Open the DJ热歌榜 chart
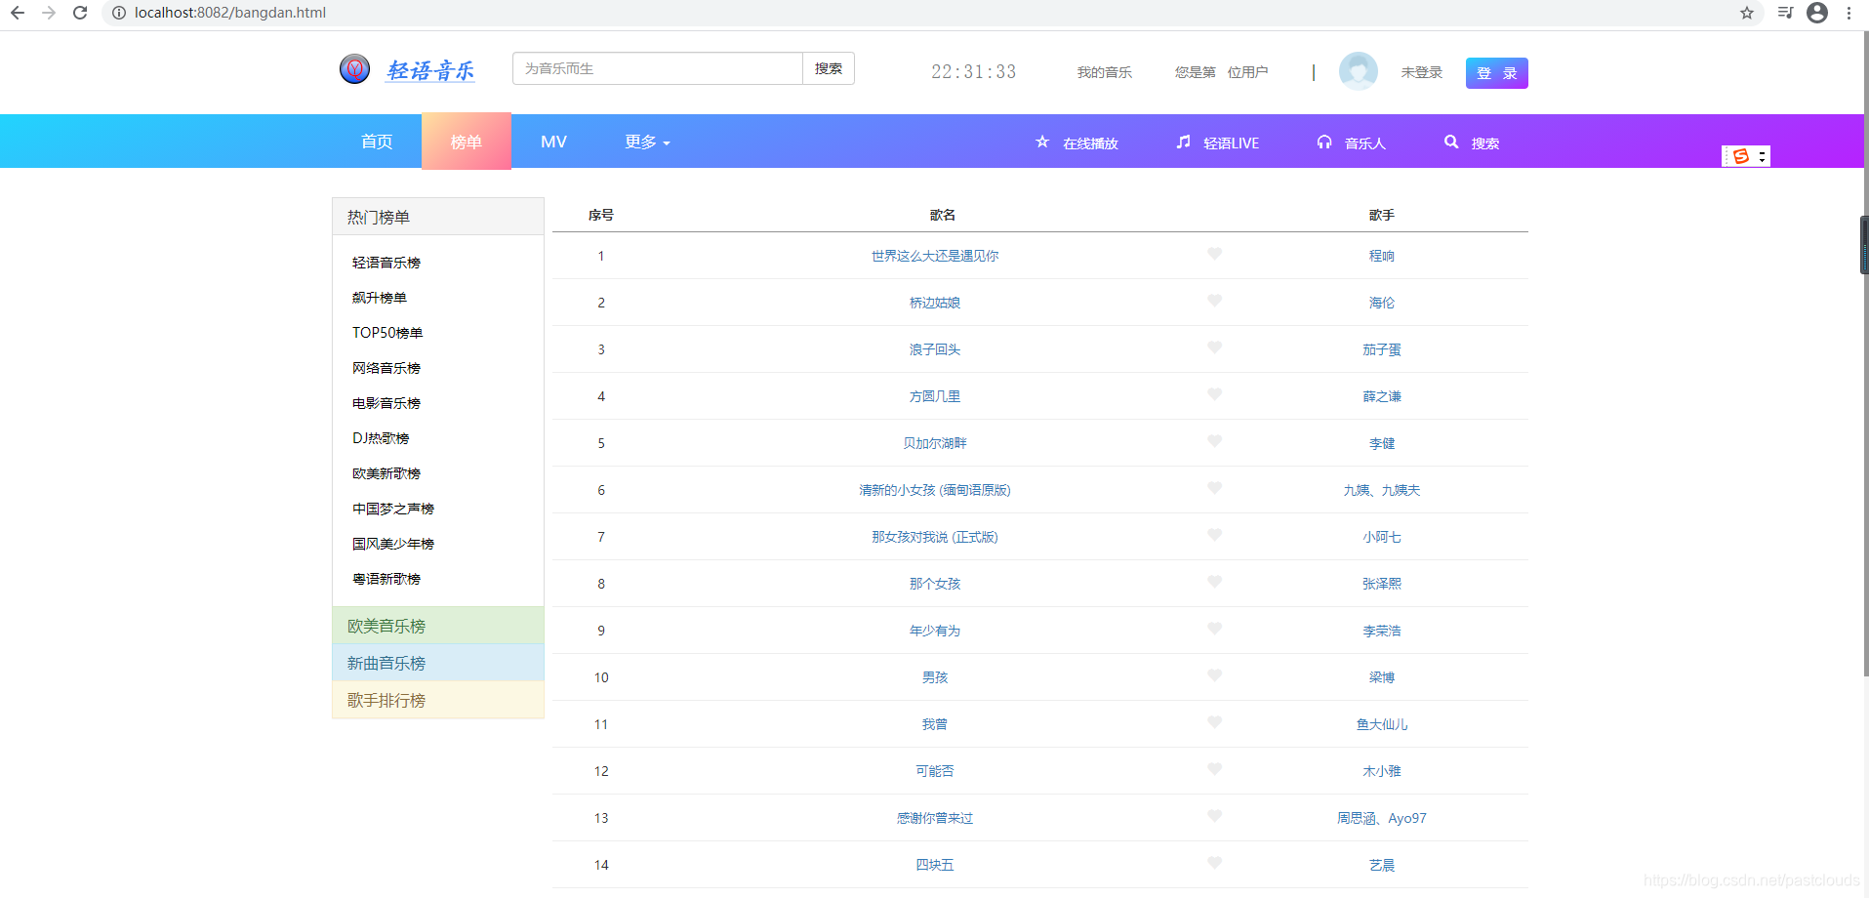This screenshot has height=898, width=1869. (381, 438)
